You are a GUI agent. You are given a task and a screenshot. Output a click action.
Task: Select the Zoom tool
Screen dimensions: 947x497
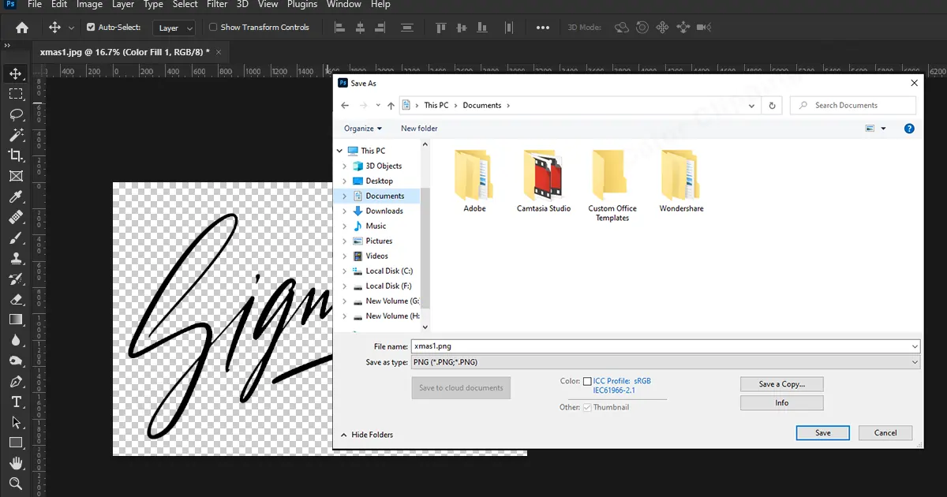pyautogui.click(x=16, y=484)
